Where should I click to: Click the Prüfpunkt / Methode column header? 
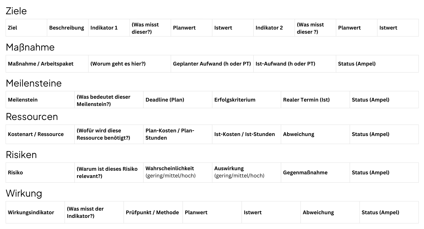point(152,212)
